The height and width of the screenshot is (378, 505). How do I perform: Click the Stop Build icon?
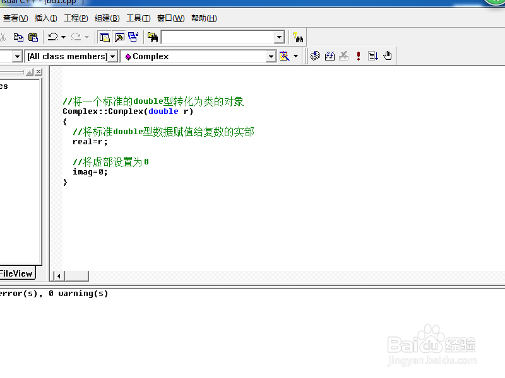[344, 56]
